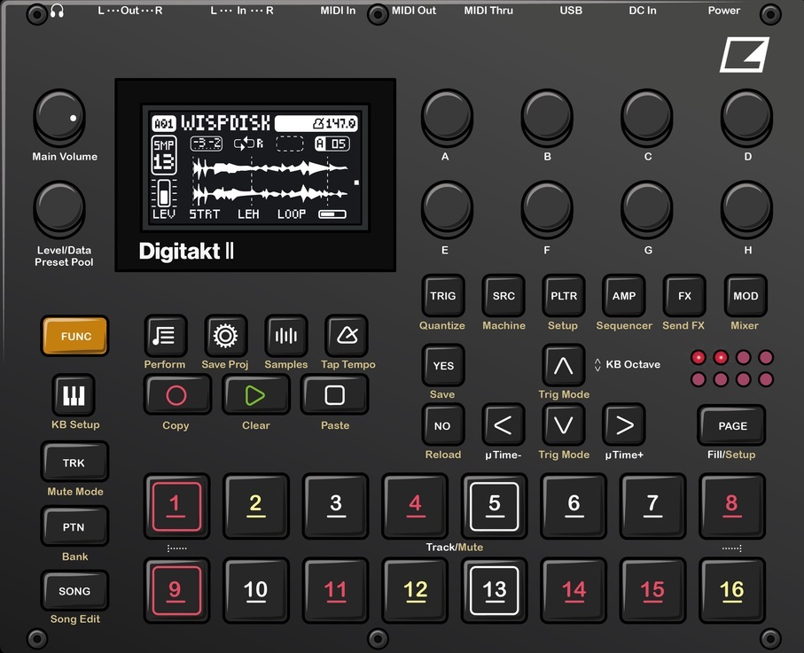Toggle highlighted trig key 5
This screenshot has width=804, height=653.
point(495,506)
